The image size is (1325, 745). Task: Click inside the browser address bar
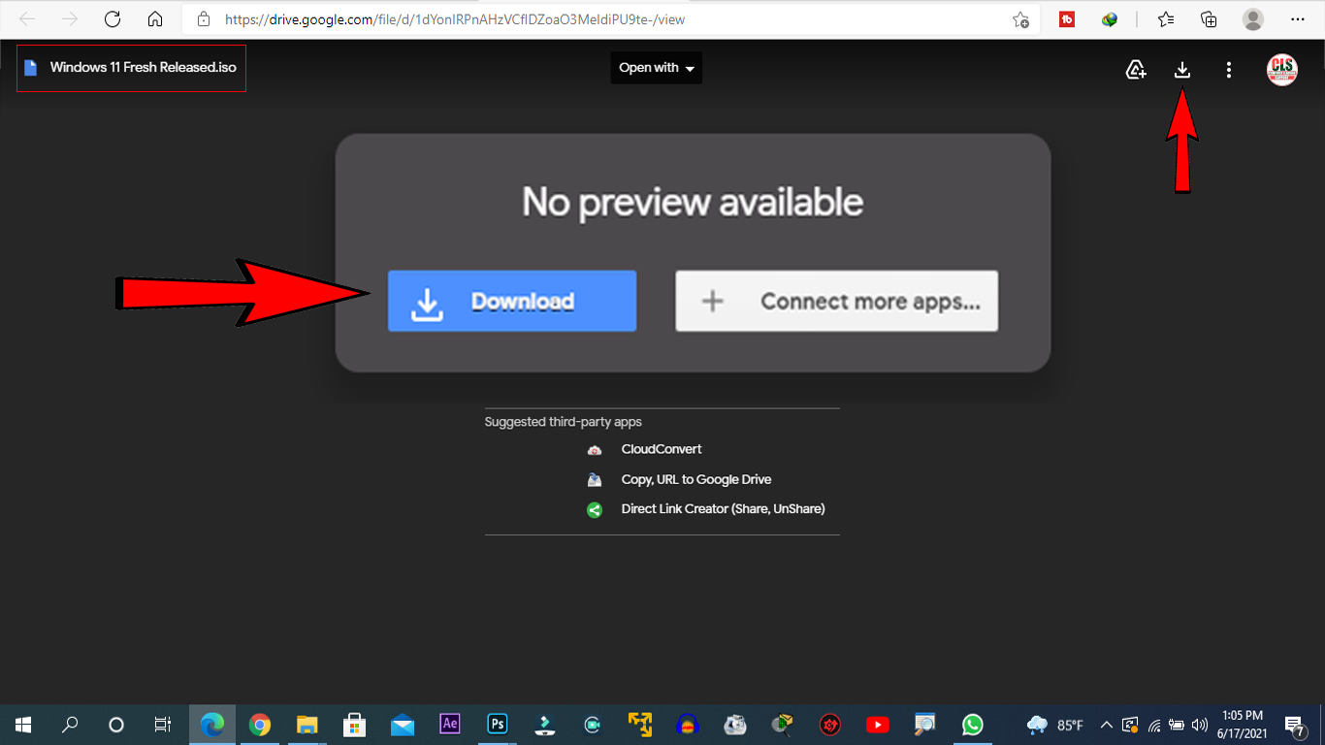pos(485,18)
